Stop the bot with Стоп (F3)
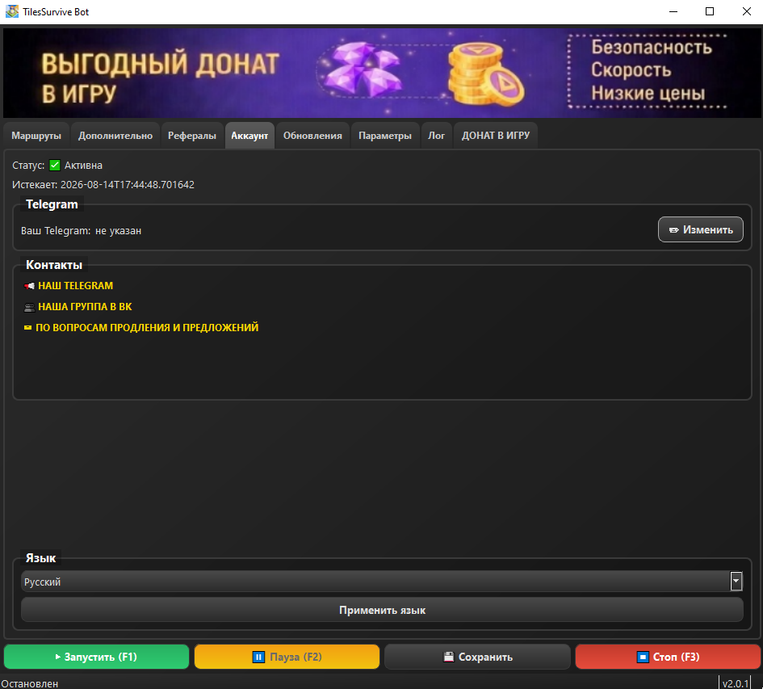This screenshot has height=689, width=763. [x=668, y=657]
